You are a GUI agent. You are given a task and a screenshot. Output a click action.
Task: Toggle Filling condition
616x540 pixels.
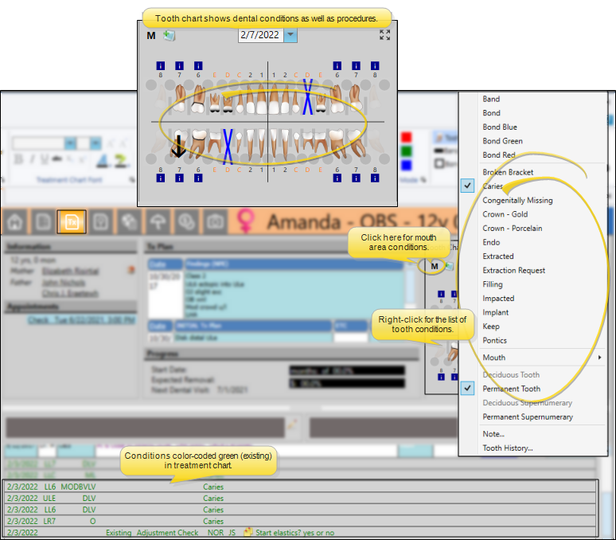(493, 284)
